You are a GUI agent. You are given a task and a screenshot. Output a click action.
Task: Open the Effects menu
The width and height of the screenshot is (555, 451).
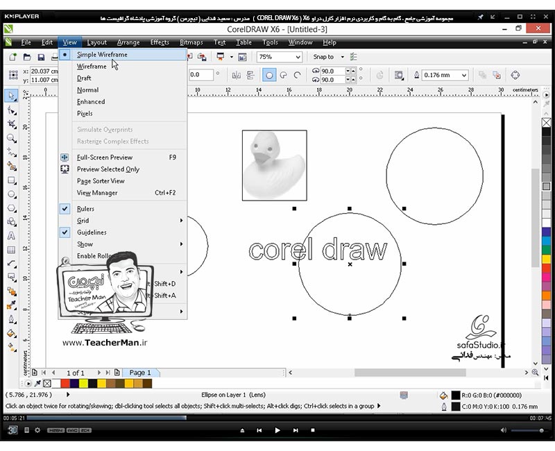pos(160,42)
